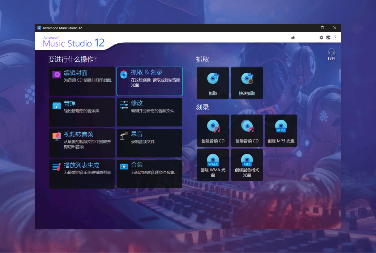Image resolution: width=376 pixels, height=253 pixels.
Task: Click the Music Studio 12 logo
Action: (74, 42)
